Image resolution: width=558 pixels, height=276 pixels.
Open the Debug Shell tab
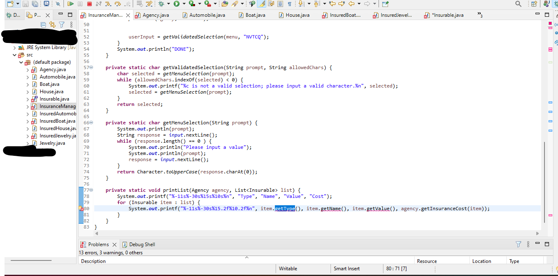[x=141, y=244]
